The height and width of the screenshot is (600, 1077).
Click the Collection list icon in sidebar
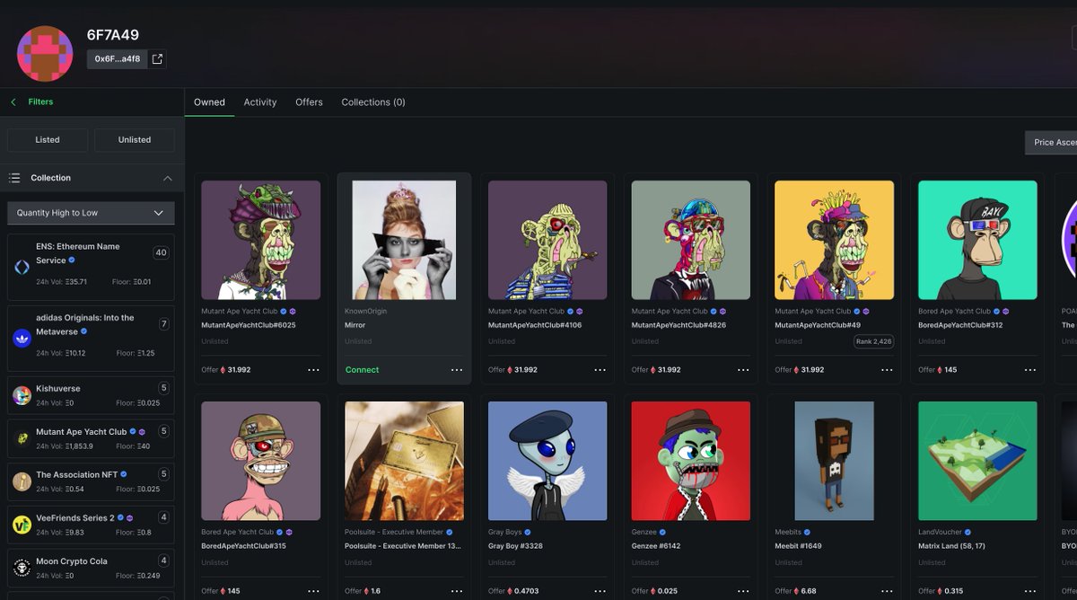(x=14, y=178)
